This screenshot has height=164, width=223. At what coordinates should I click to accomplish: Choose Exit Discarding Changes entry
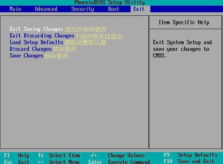(x=42, y=36)
